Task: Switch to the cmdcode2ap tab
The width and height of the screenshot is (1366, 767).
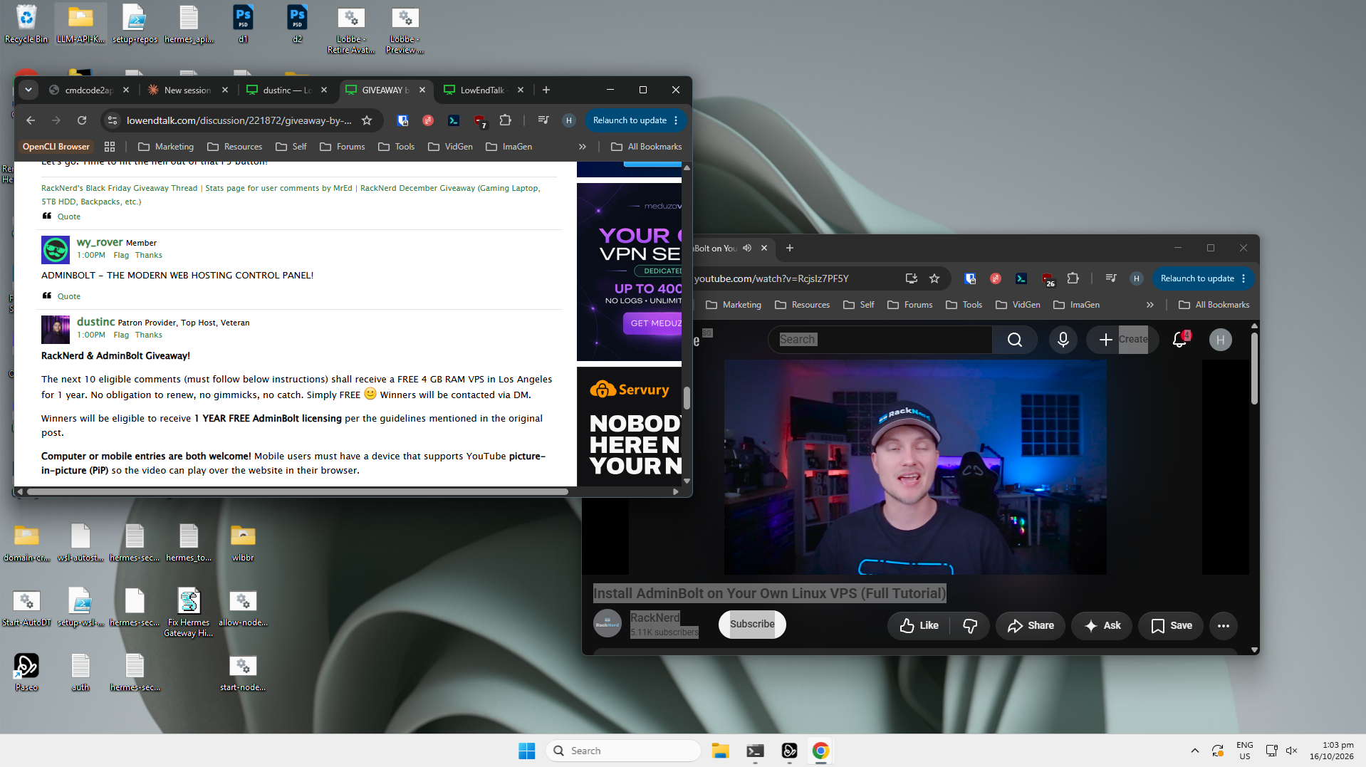Action: pos(89,90)
